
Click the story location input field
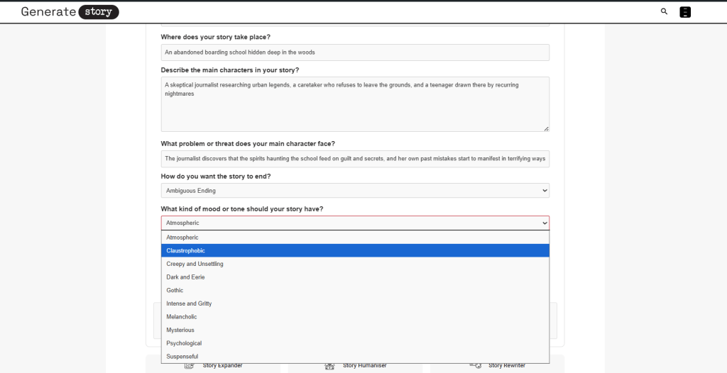(x=355, y=52)
